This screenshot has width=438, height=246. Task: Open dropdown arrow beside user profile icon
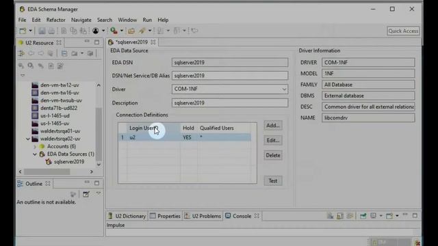pyautogui.click(x=103, y=31)
